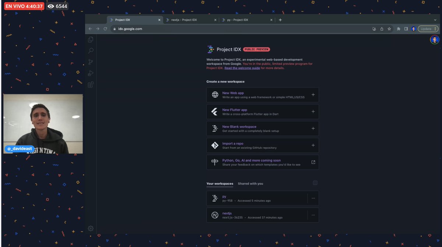442x247 pixels.
Task: Click the Import a repo title
Action: (233, 144)
